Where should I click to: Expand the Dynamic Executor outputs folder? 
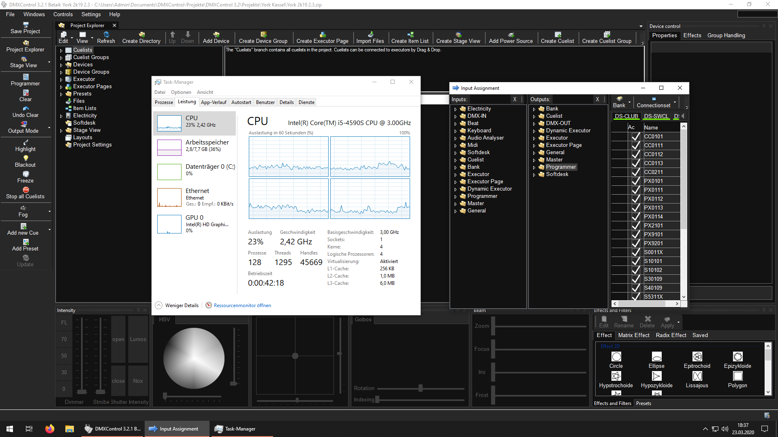click(534, 131)
